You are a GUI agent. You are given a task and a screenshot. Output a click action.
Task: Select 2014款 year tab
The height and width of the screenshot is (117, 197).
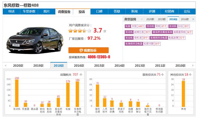point(120,65)
